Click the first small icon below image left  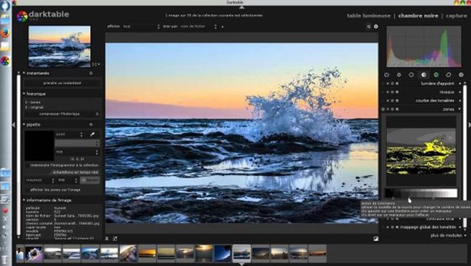point(107,239)
